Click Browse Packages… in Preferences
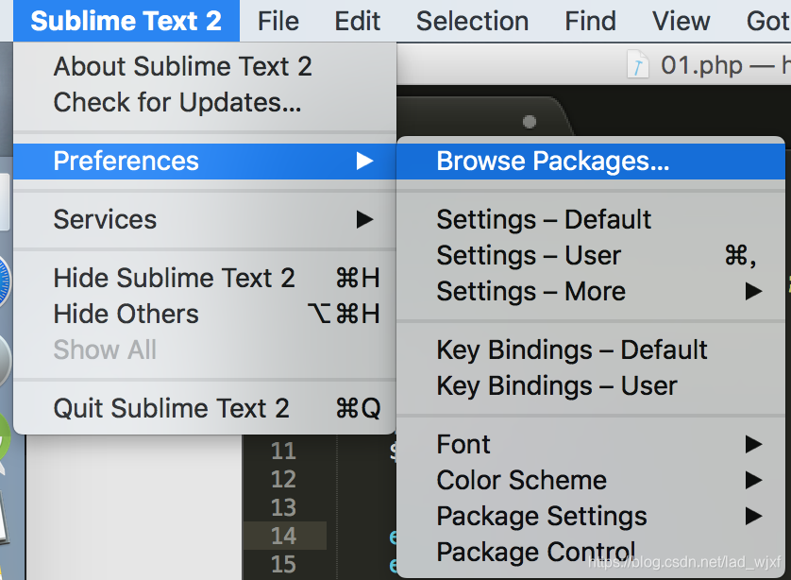The width and height of the screenshot is (791, 580). [x=591, y=161]
